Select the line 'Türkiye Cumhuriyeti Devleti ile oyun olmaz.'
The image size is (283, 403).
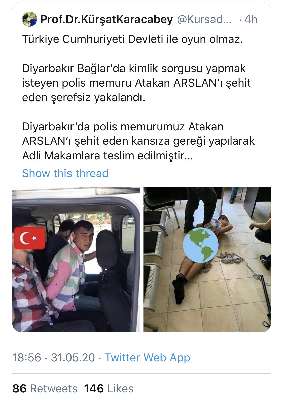point(133,39)
